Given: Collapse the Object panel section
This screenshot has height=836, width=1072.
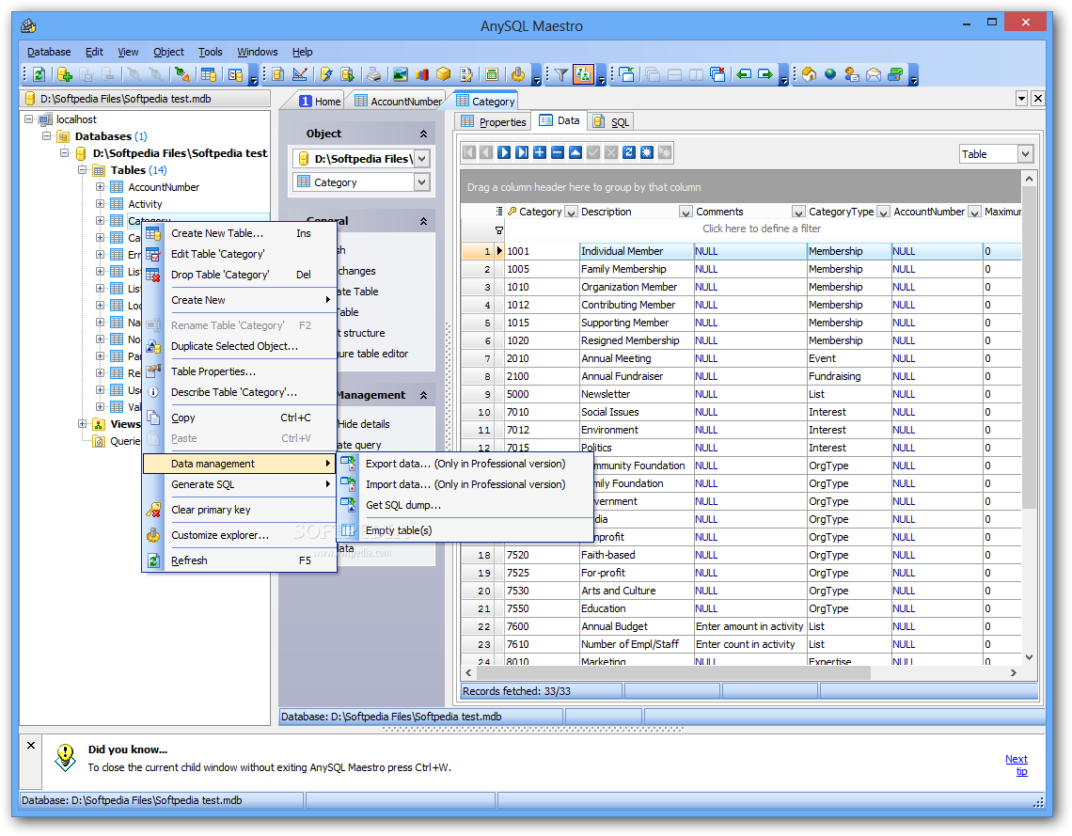Looking at the screenshot, I should pos(423,134).
